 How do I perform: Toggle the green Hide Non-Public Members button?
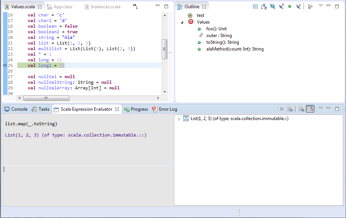pos(290,7)
